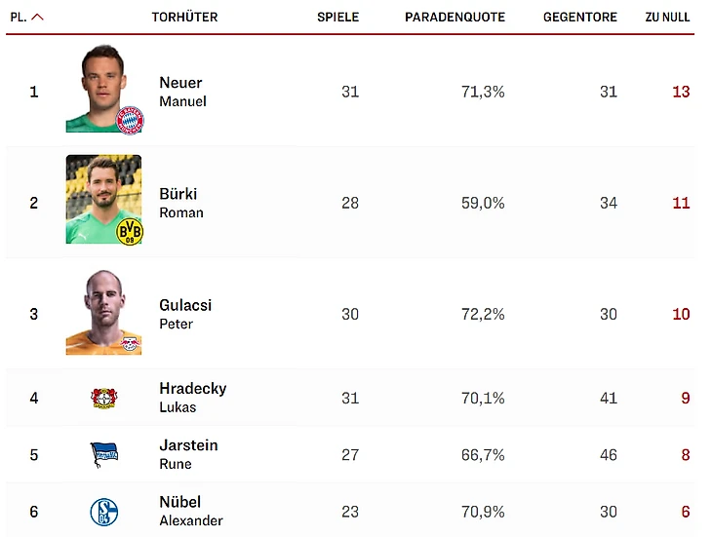Click the Torhüter column header

point(184,18)
